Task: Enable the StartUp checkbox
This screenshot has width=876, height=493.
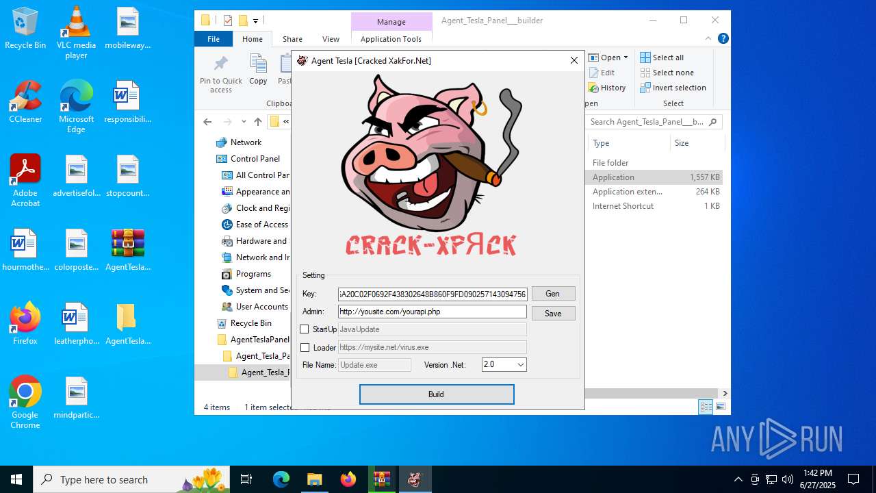Action: pyautogui.click(x=305, y=329)
